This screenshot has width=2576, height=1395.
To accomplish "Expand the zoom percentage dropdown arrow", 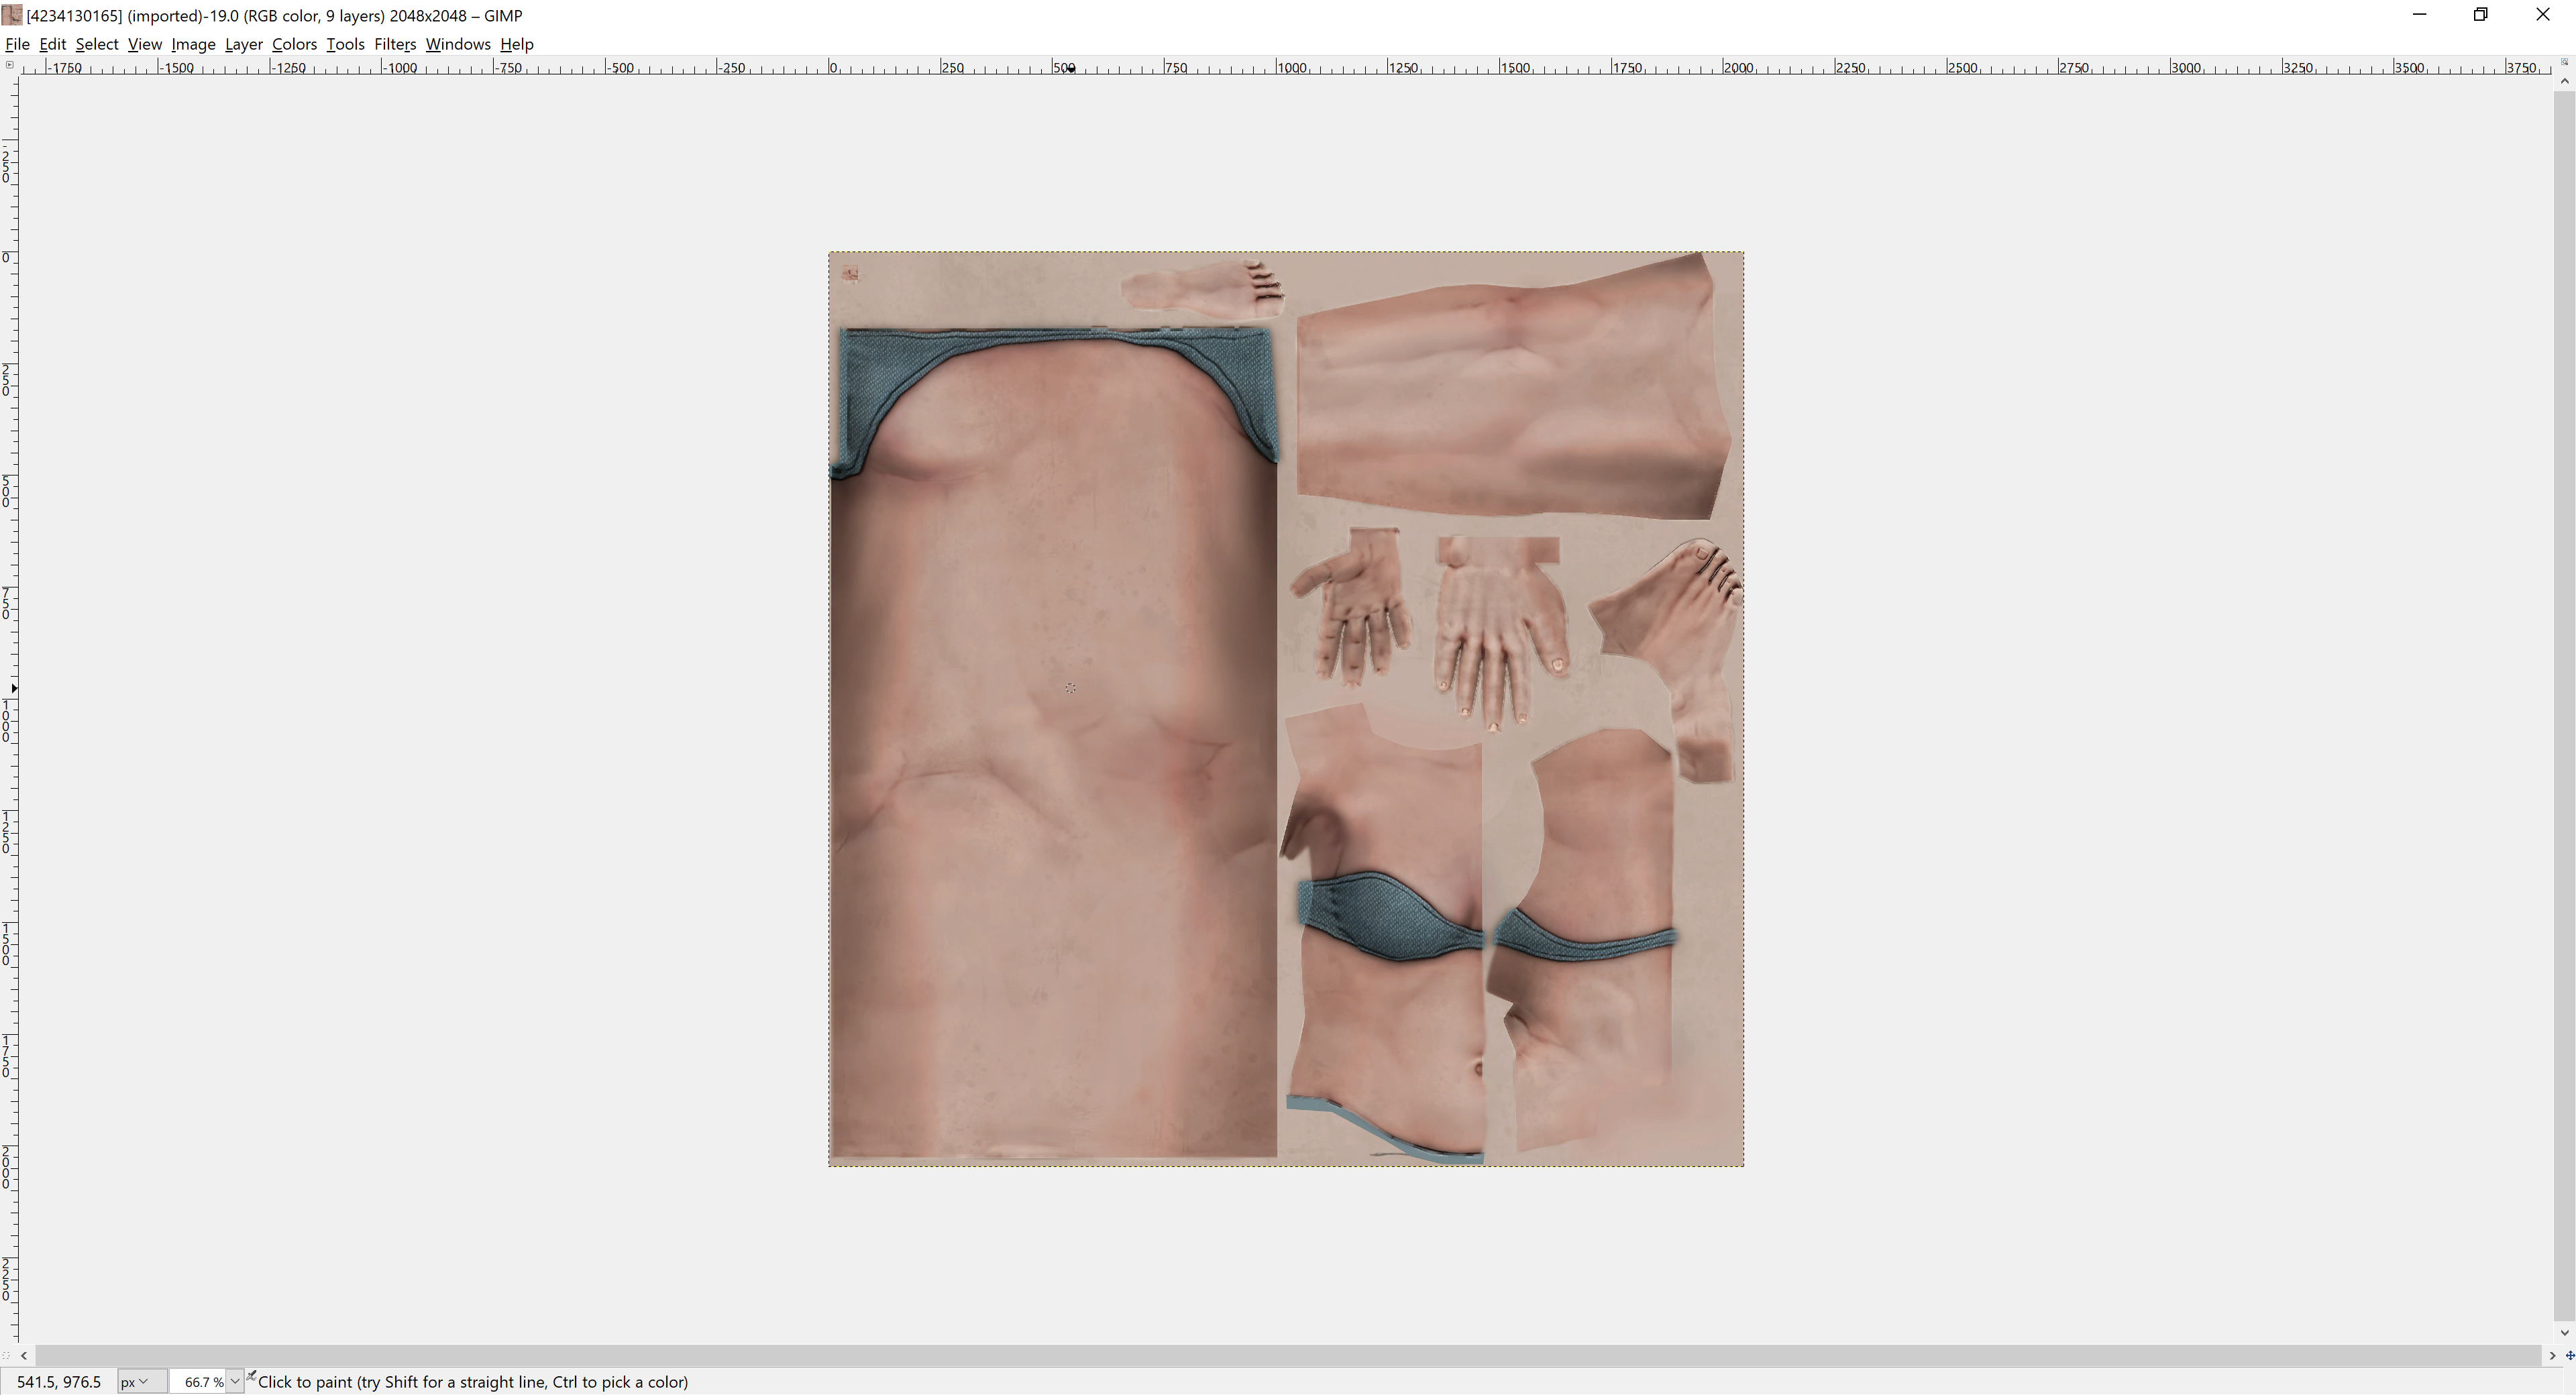I will [x=235, y=1382].
